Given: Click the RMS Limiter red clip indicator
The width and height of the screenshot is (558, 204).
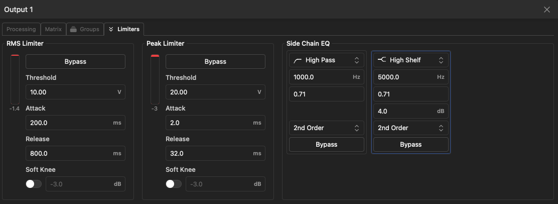Looking at the screenshot, I should (x=15, y=55).
